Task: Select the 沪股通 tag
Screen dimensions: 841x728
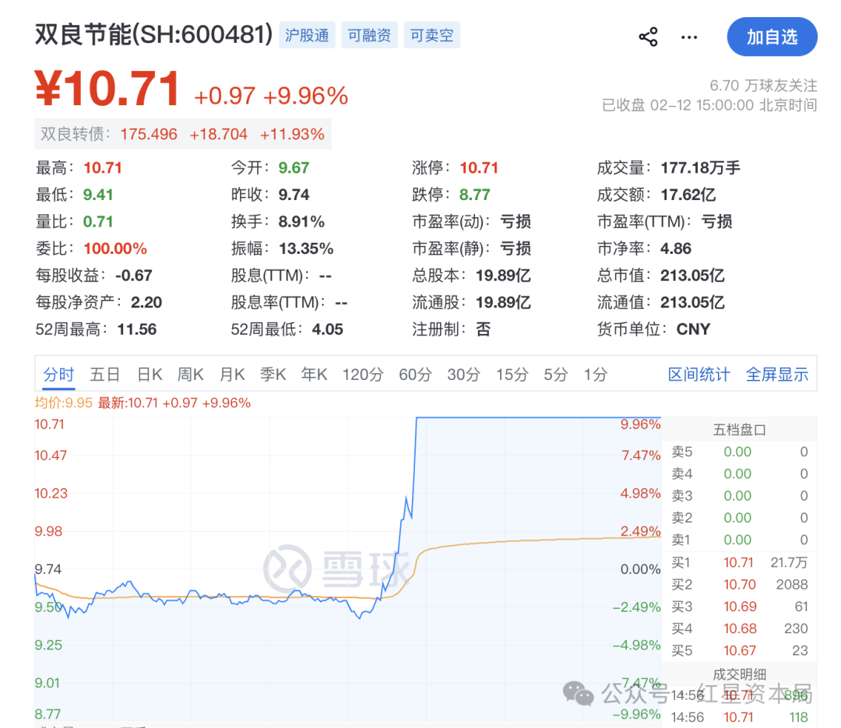Action: [x=307, y=35]
